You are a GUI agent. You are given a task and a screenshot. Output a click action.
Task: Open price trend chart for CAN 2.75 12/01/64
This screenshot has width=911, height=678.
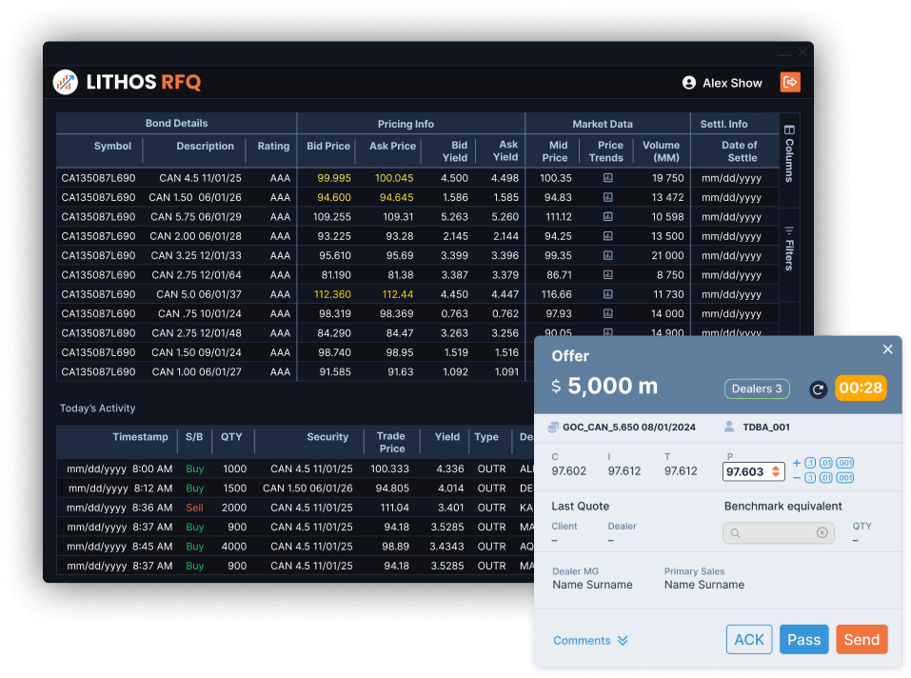(607, 275)
